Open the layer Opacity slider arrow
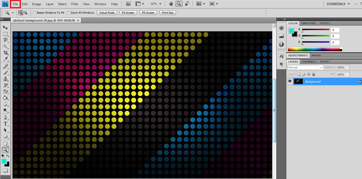The image size is (362, 179). [x=347, y=67]
